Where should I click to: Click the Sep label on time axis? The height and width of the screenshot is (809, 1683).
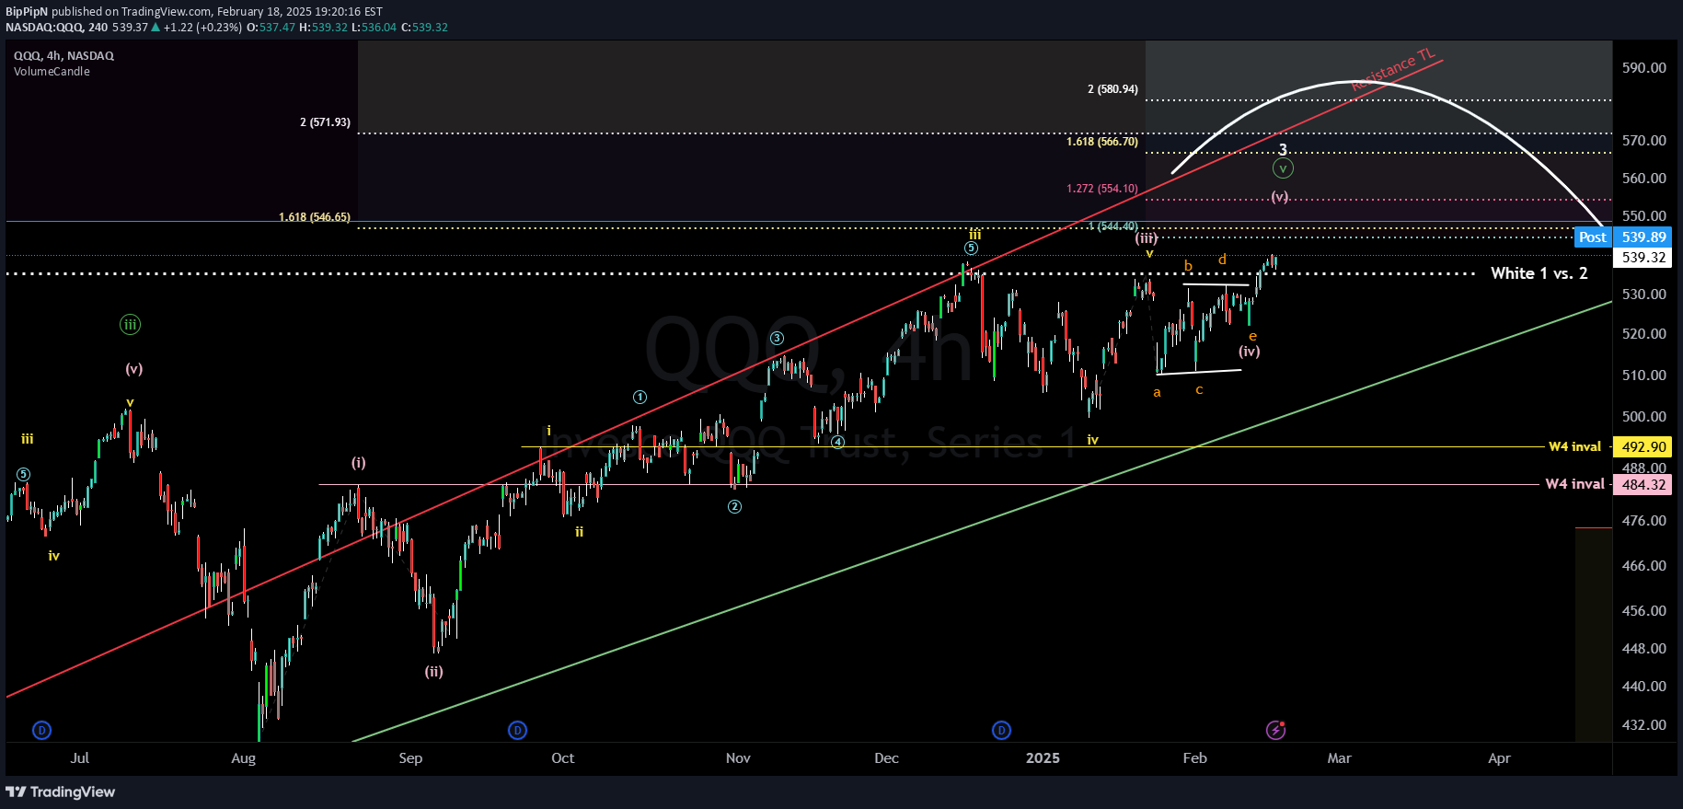(410, 758)
